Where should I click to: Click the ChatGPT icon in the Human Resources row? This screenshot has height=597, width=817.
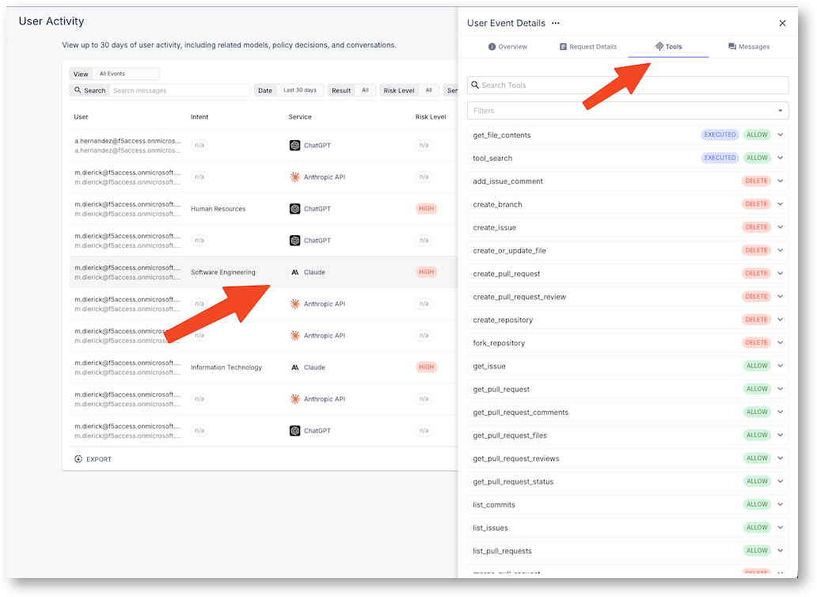(x=295, y=209)
